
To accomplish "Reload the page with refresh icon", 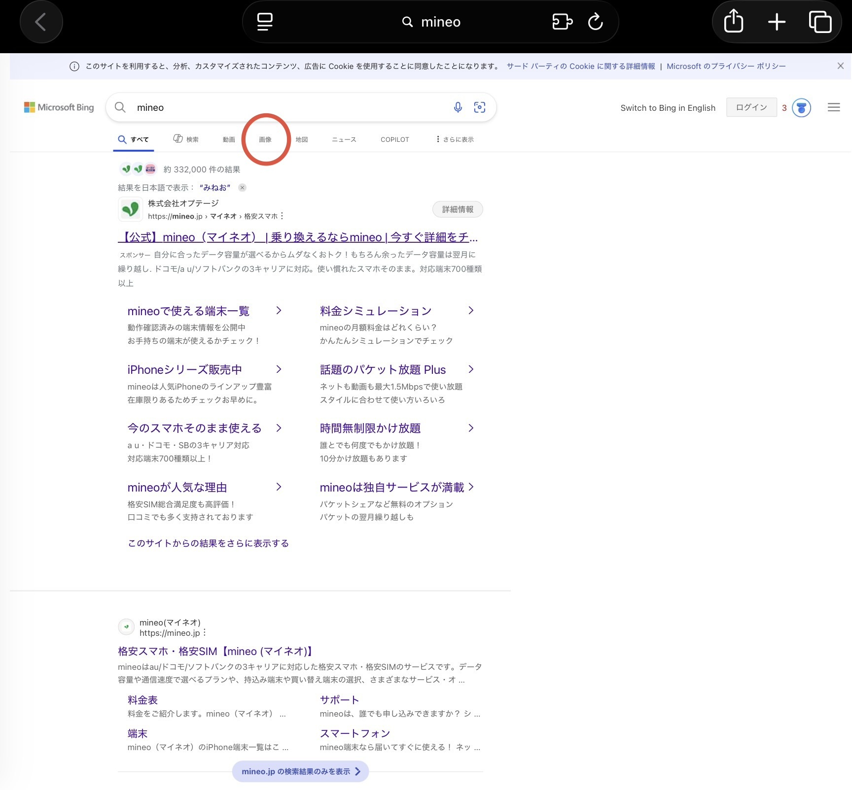I will point(596,22).
